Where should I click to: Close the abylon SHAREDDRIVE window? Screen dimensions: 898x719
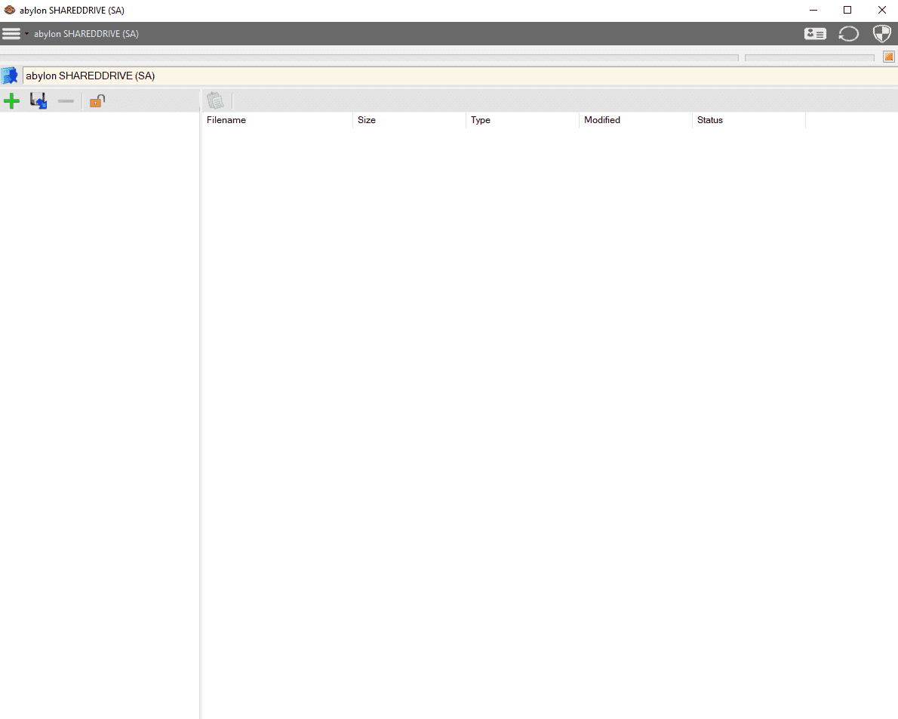coord(882,11)
